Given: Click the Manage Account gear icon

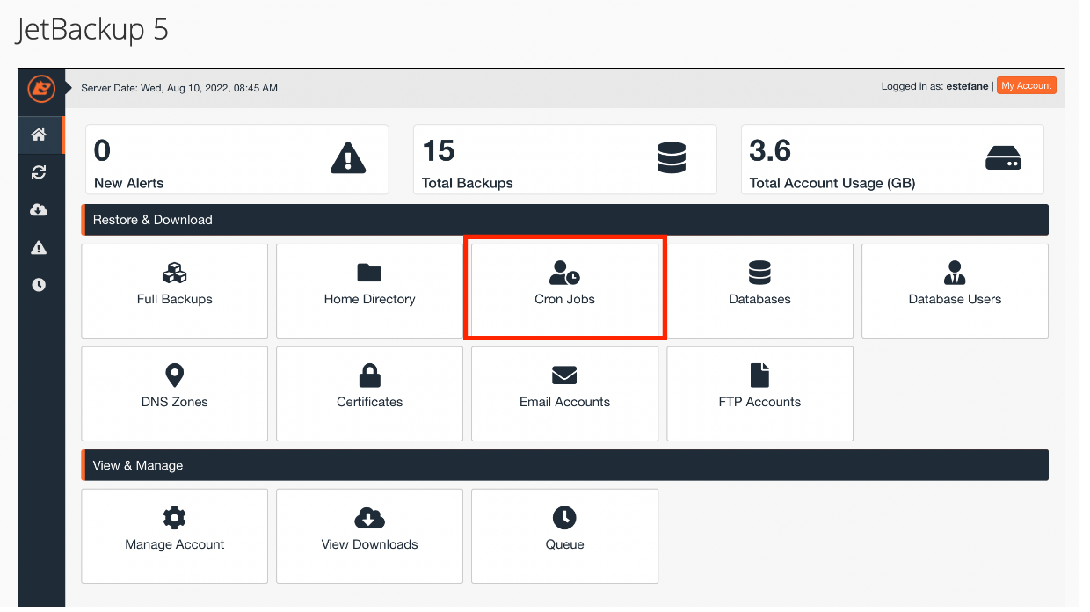Looking at the screenshot, I should click(x=175, y=517).
